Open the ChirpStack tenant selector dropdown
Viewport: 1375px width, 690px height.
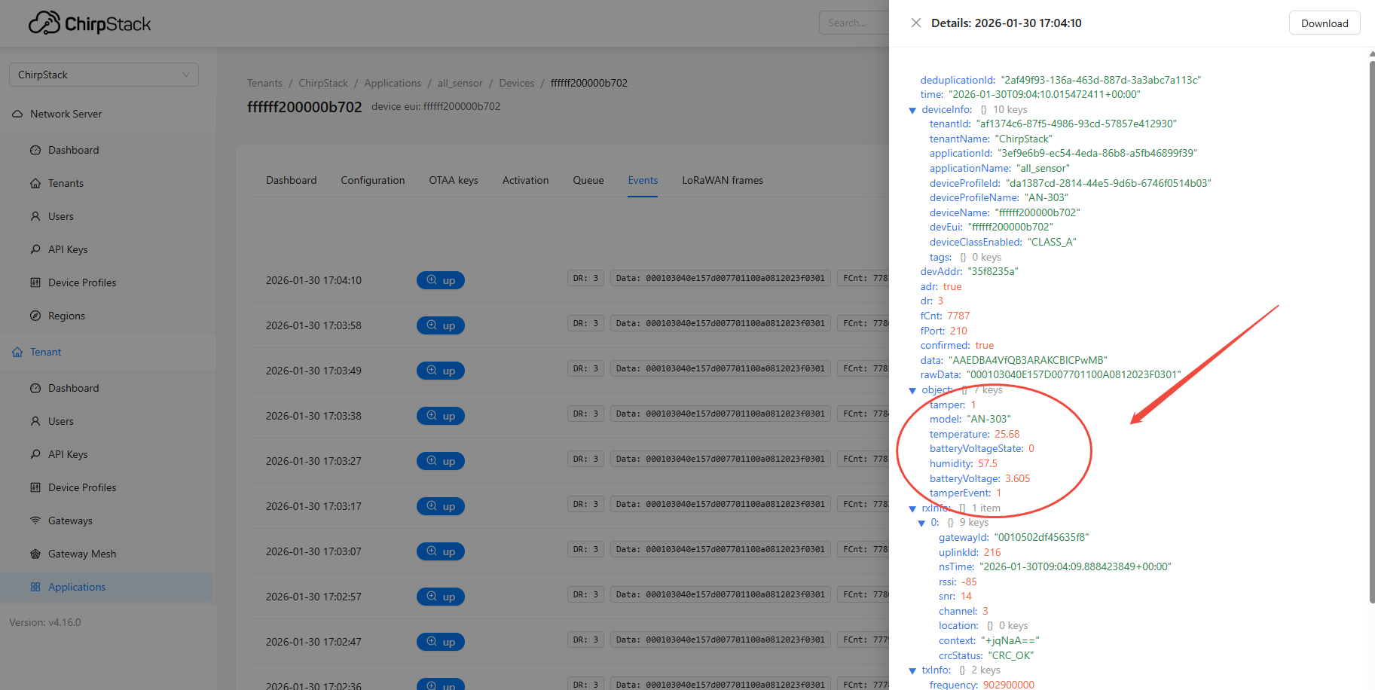click(104, 75)
